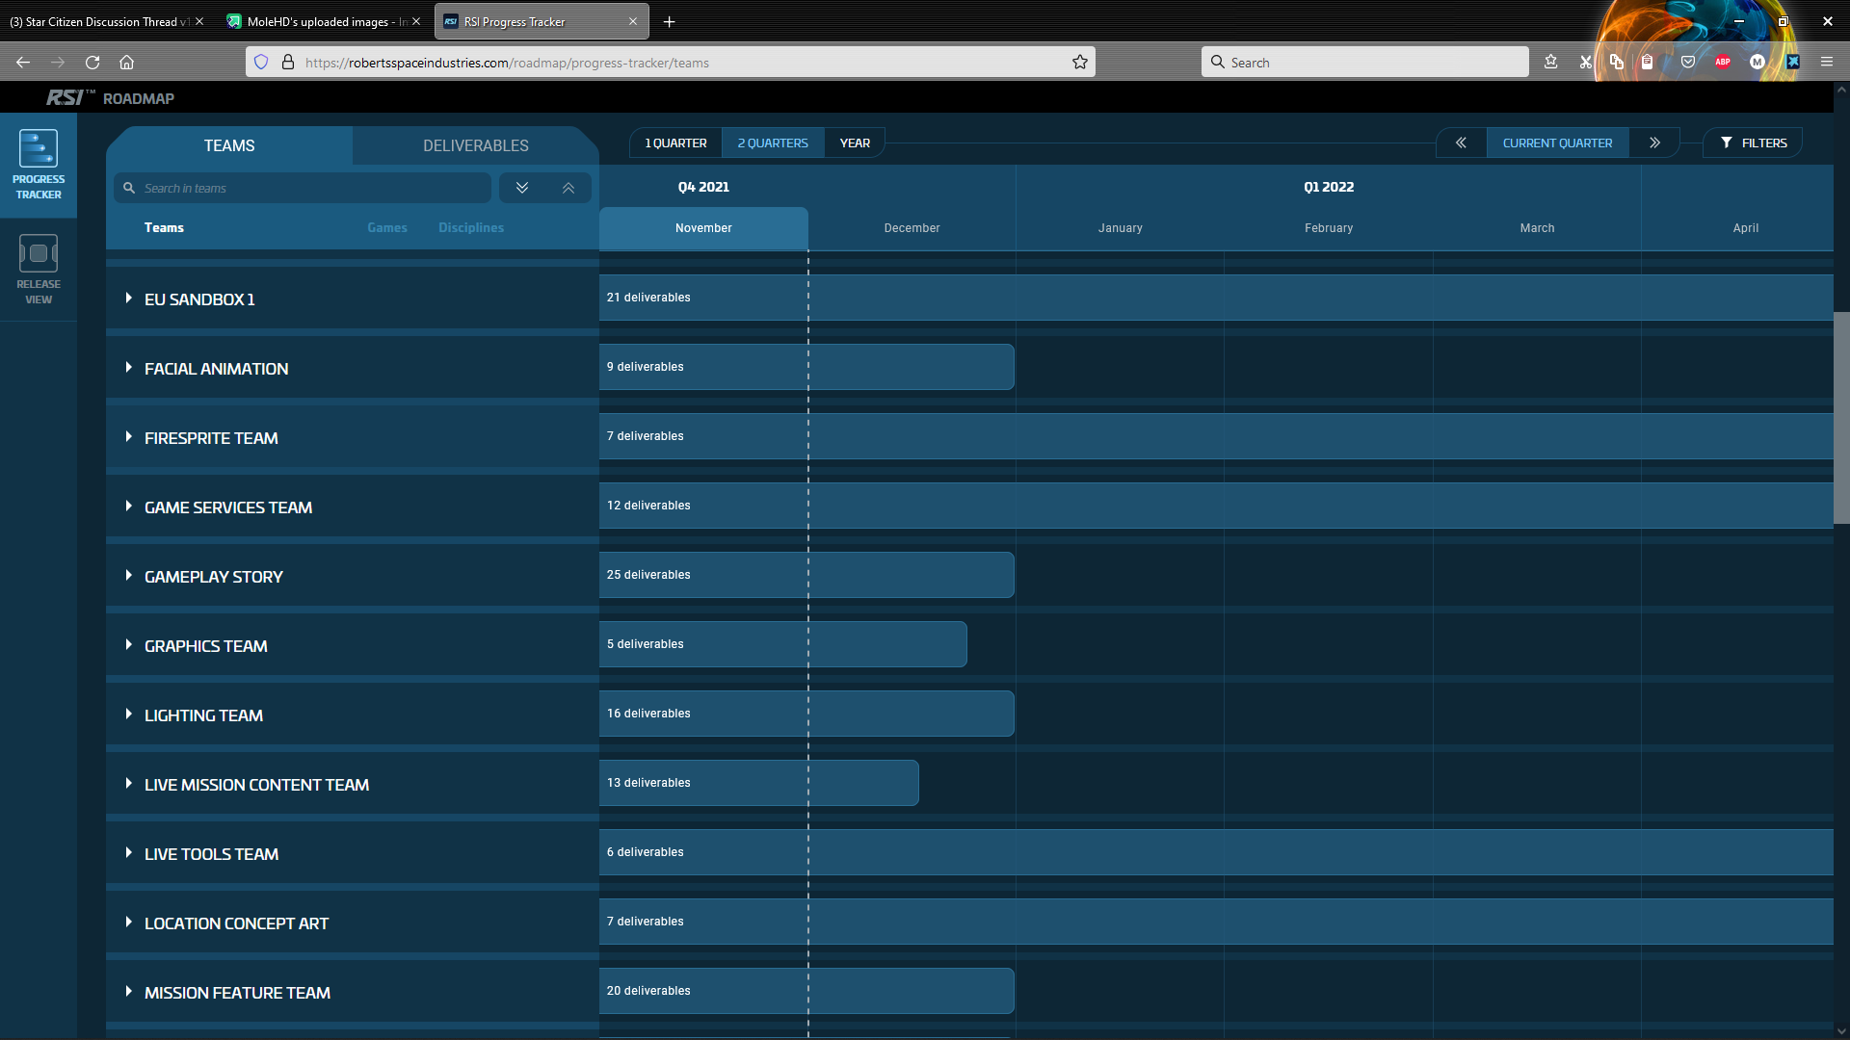Select the 2 QUARTERS view

tap(773, 143)
